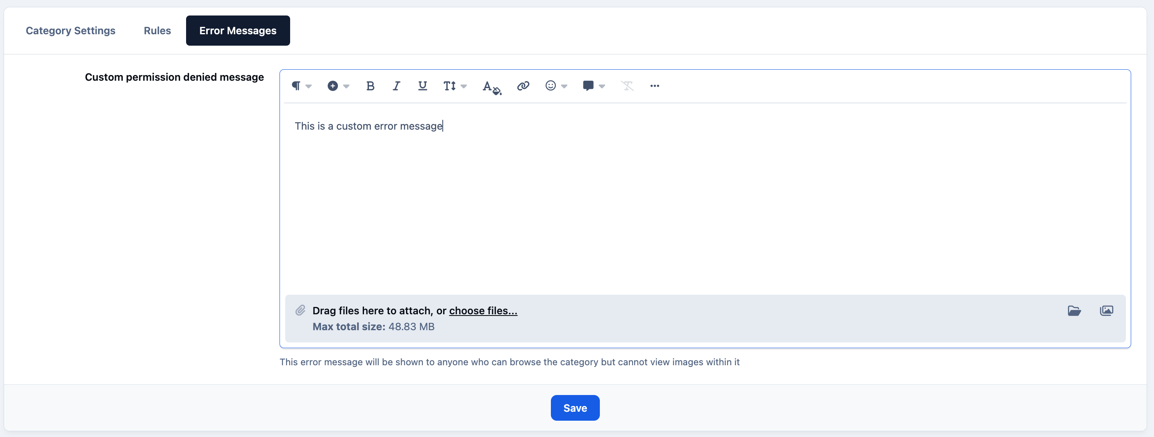1154x437 pixels.
Task: Select the Error Messages tab
Action: [238, 31]
